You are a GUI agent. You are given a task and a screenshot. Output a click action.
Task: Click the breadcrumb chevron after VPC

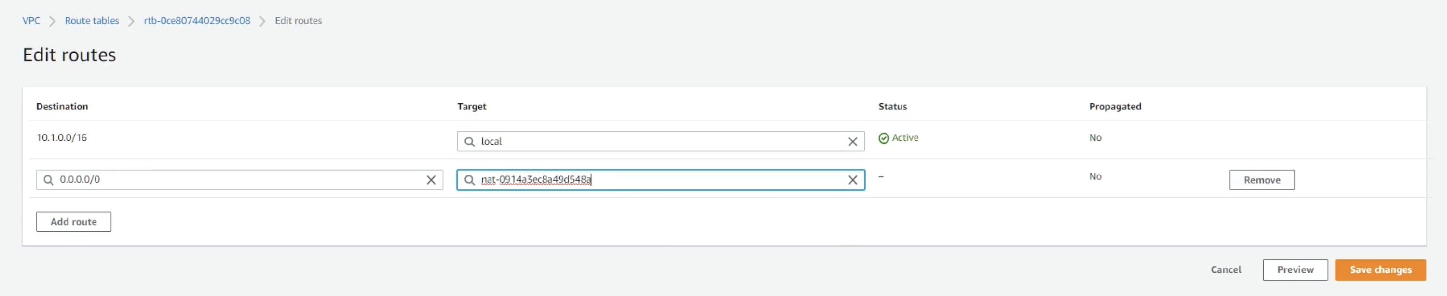click(52, 21)
